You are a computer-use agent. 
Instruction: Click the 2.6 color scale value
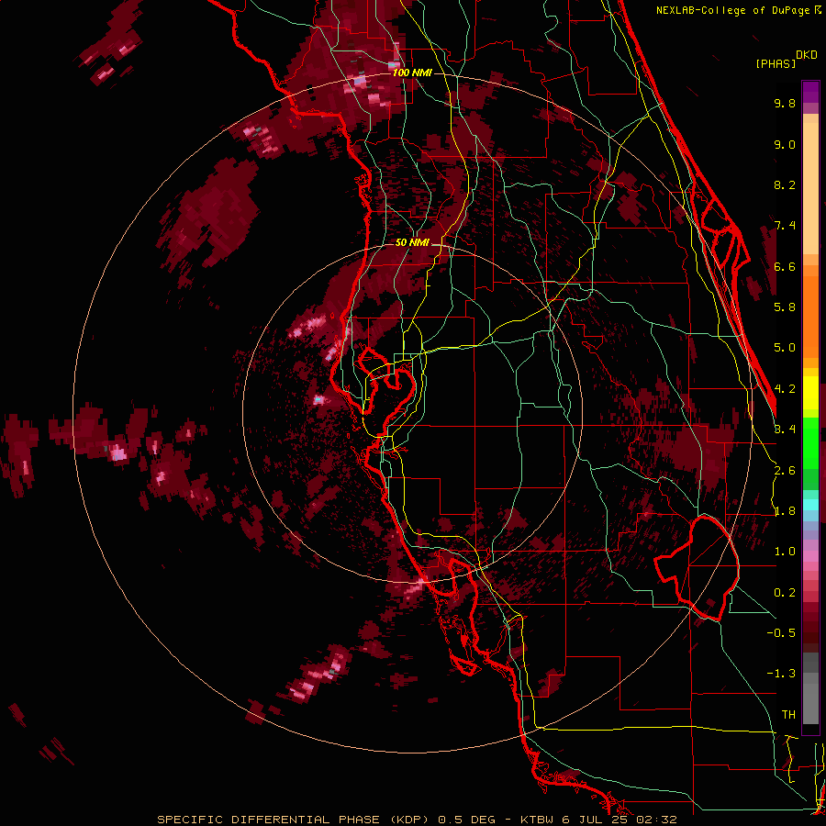pyautogui.click(x=785, y=471)
